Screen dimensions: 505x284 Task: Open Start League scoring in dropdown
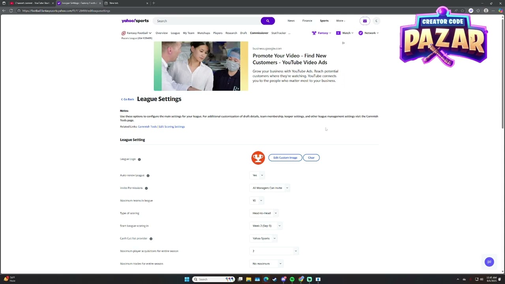(266, 226)
